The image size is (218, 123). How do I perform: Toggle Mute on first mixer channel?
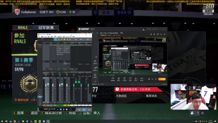pos(48,80)
